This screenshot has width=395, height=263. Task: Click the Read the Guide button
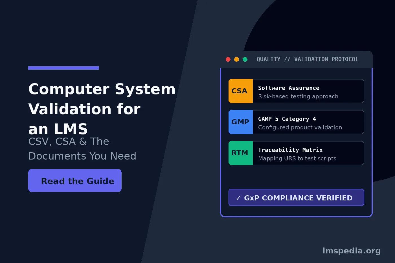pos(75,180)
